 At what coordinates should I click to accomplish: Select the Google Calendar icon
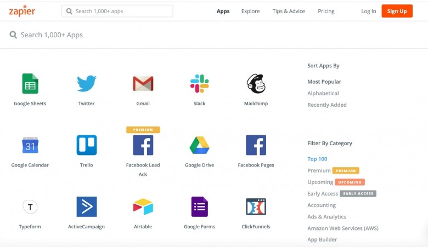30,145
